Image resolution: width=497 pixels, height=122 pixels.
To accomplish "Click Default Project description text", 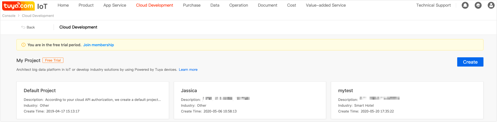I will pos(92,100).
